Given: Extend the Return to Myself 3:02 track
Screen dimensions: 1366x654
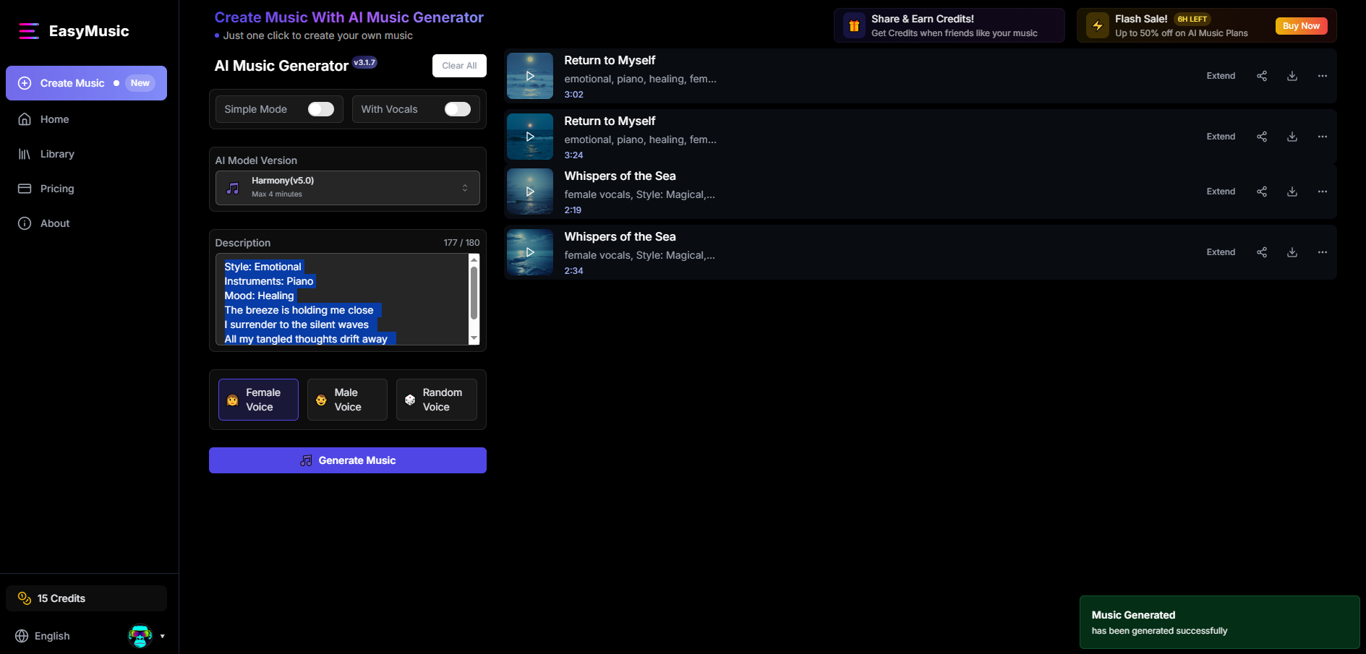Looking at the screenshot, I should click(1221, 76).
